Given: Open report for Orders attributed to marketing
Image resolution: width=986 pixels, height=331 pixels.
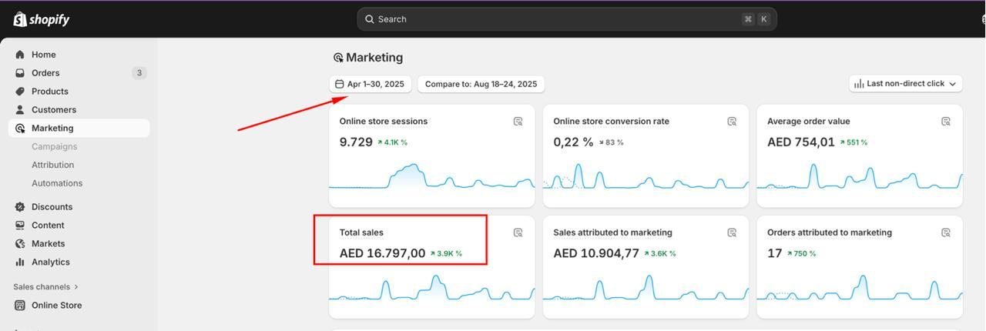Looking at the screenshot, I should (x=946, y=232).
